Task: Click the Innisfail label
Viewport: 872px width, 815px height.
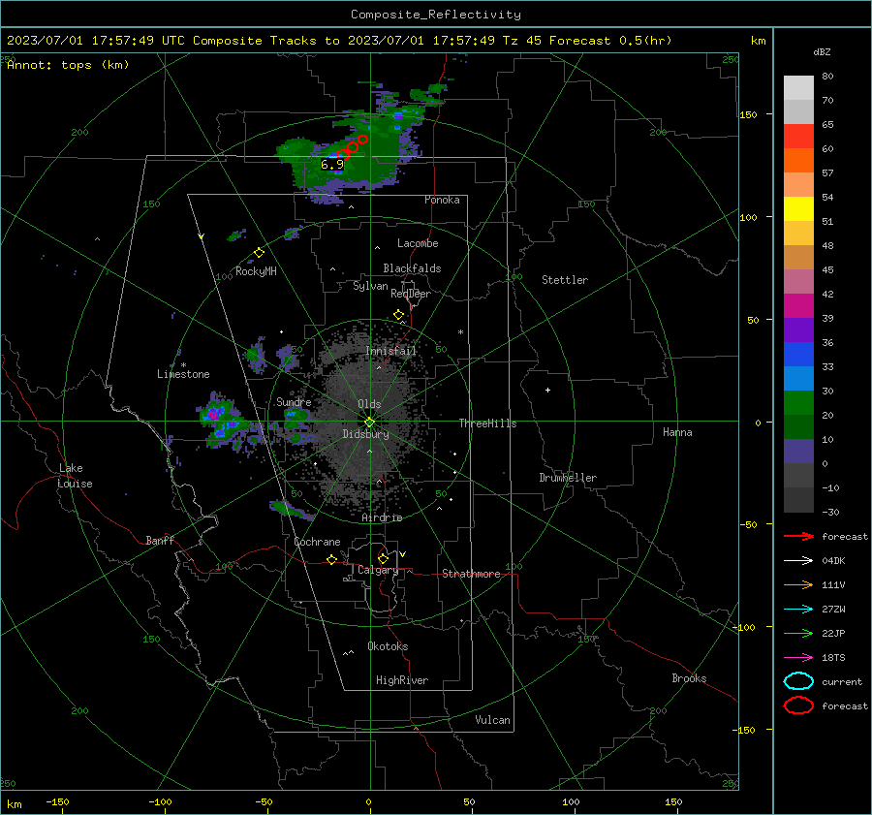Action: (391, 351)
